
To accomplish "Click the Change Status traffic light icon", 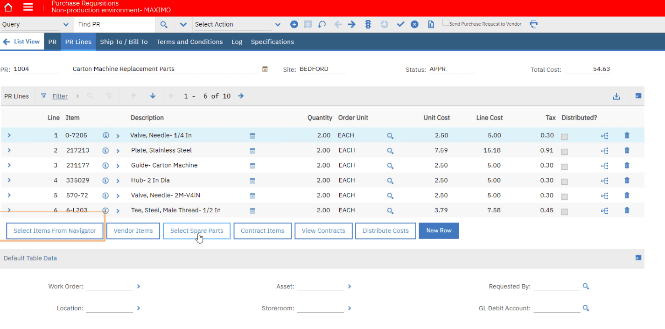I will [368, 24].
